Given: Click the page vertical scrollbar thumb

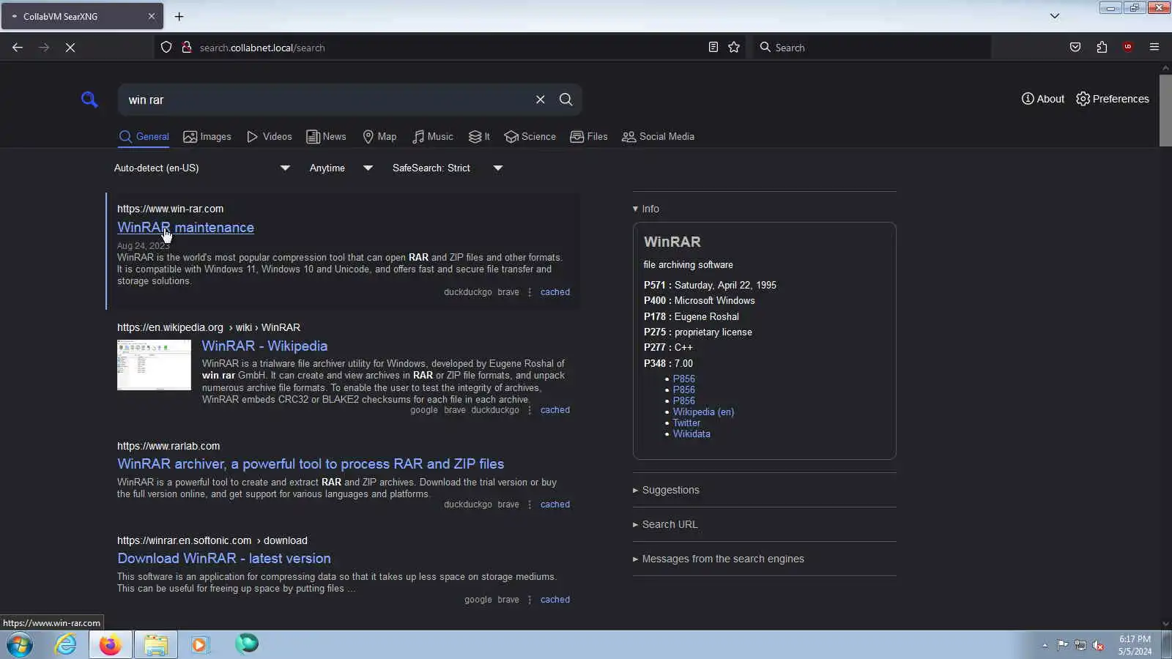Looking at the screenshot, I should pyautogui.click(x=1165, y=110).
